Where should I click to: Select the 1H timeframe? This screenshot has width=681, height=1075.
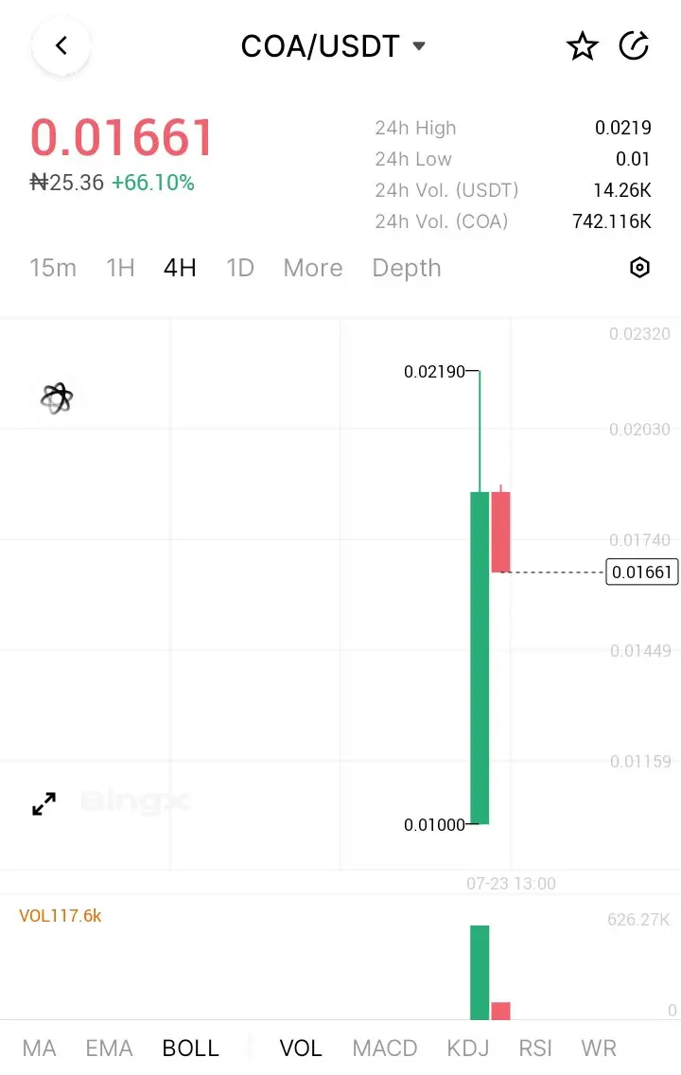tap(120, 268)
